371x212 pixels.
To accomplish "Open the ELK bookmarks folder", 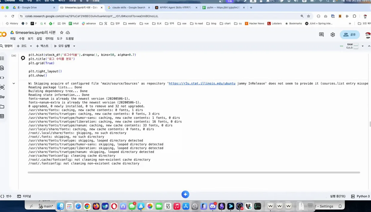I will point(157,23).
